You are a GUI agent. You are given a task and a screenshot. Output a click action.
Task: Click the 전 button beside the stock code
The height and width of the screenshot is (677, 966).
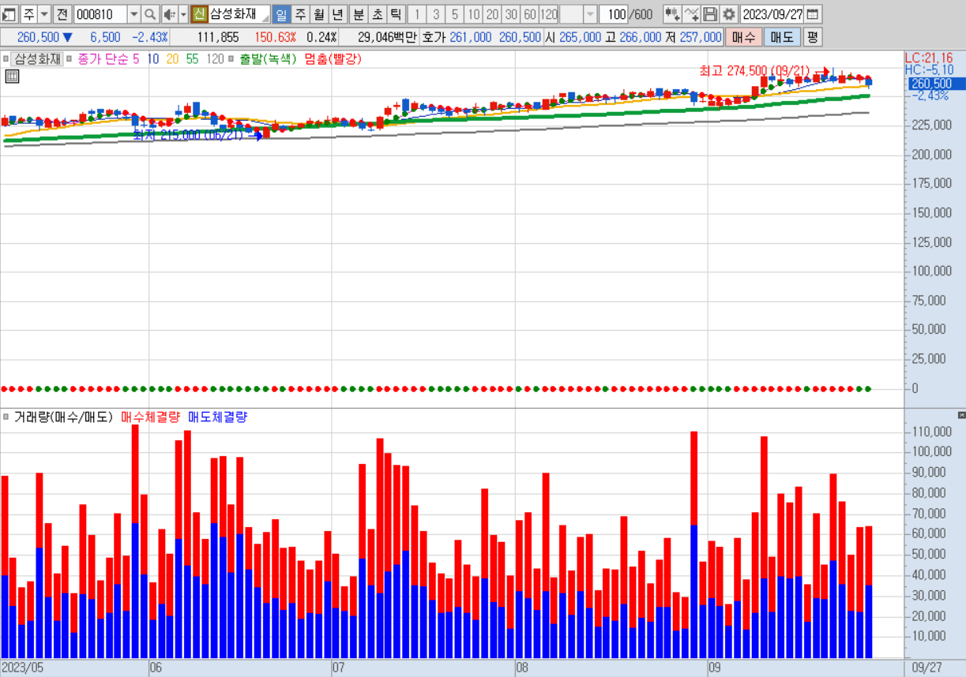[62, 14]
